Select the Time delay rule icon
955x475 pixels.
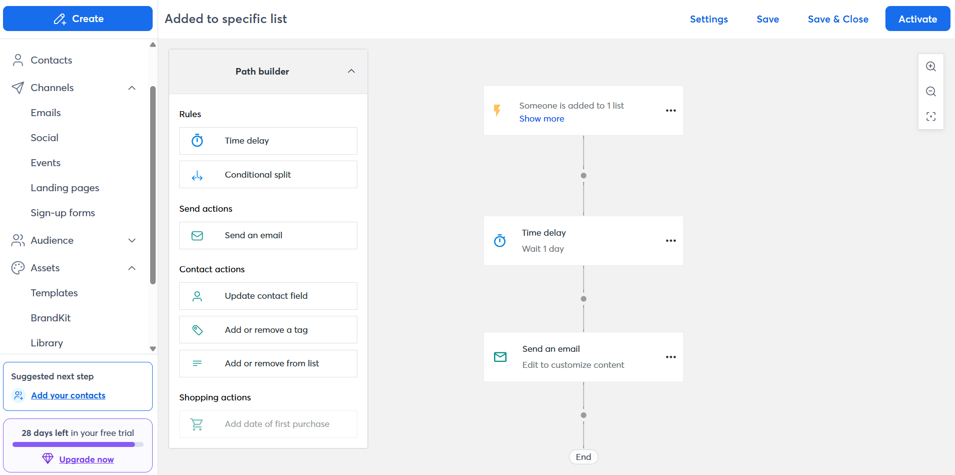coord(197,141)
